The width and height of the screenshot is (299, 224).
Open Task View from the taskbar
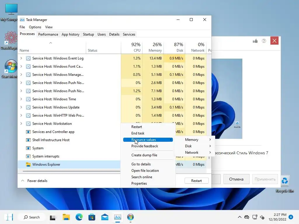pyautogui.click(x=53, y=217)
